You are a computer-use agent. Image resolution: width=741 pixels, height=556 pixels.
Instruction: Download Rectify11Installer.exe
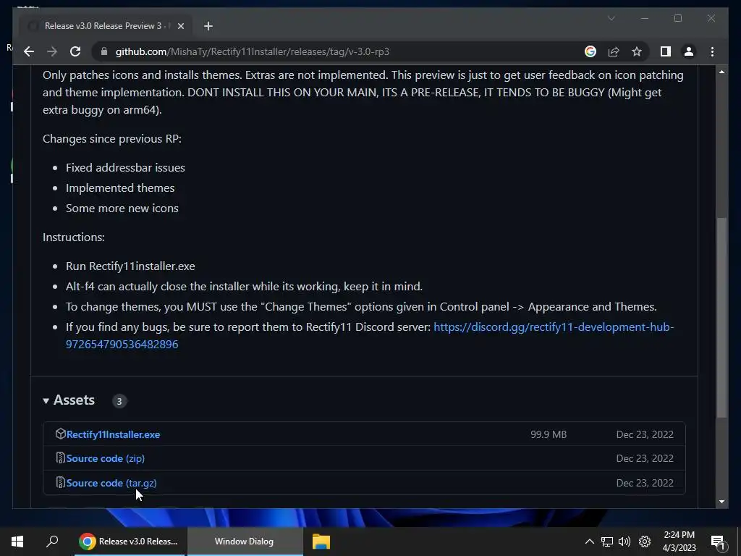point(113,434)
